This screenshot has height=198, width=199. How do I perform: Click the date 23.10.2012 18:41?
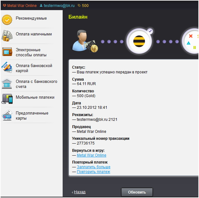pyautogui.click(x=92, y=108)
